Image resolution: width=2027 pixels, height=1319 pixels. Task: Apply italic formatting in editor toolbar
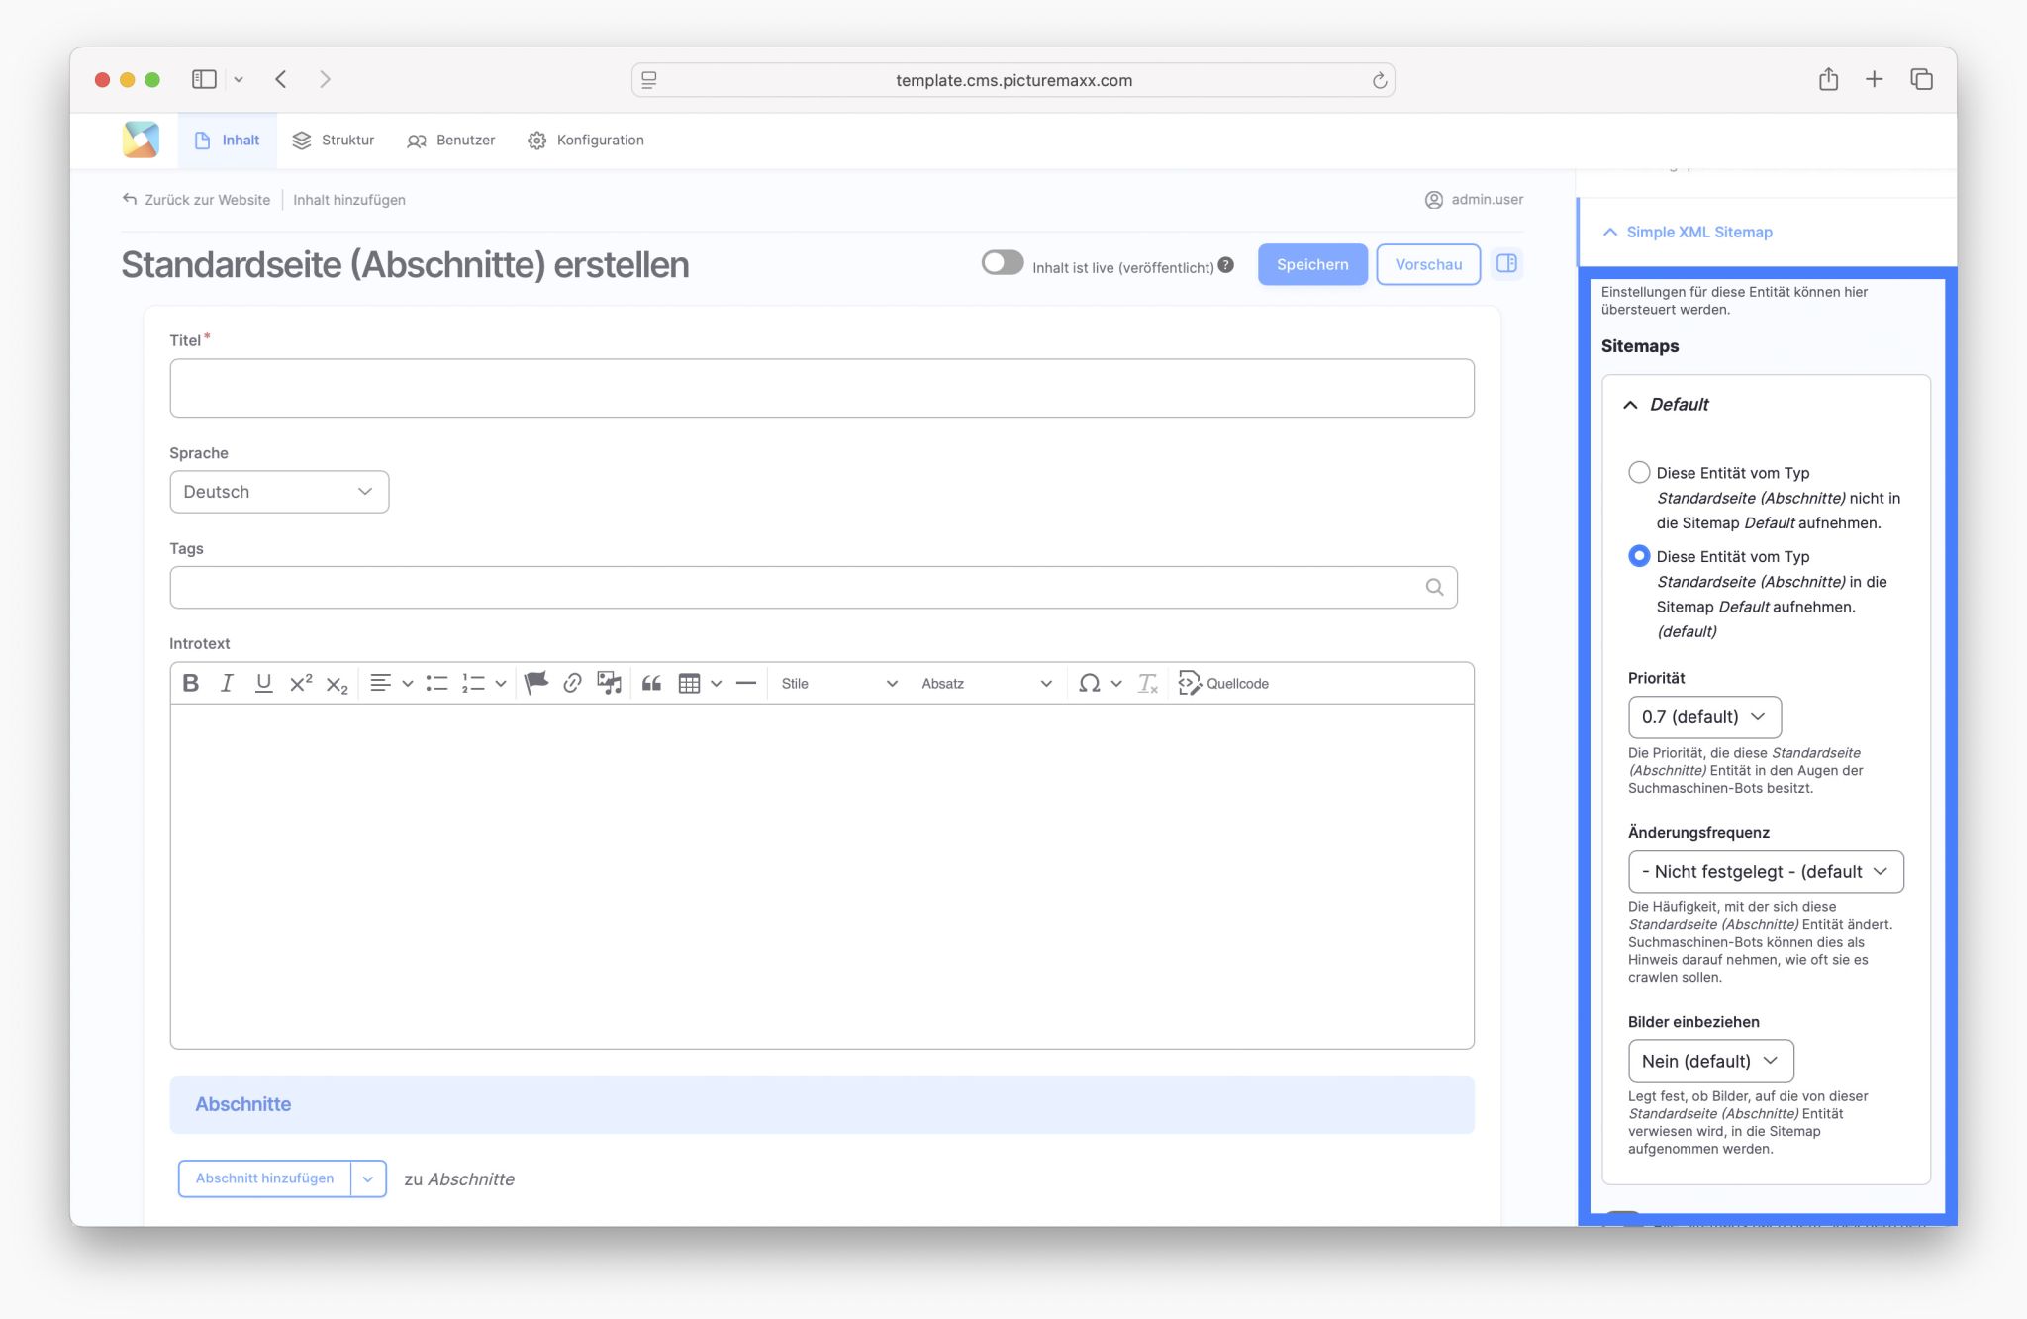(227, 683)
